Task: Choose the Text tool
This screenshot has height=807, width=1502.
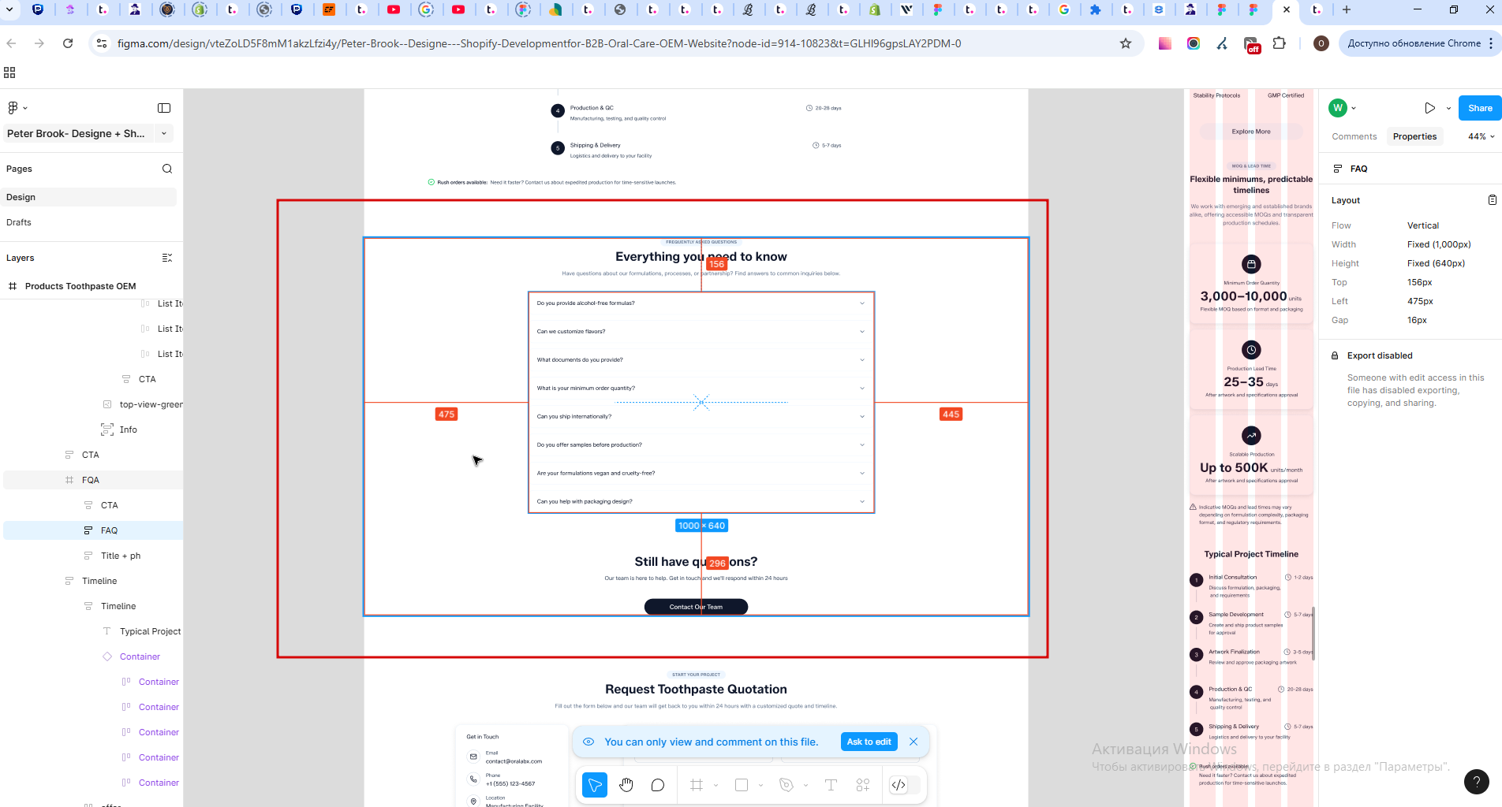Action: click(831, 785)
